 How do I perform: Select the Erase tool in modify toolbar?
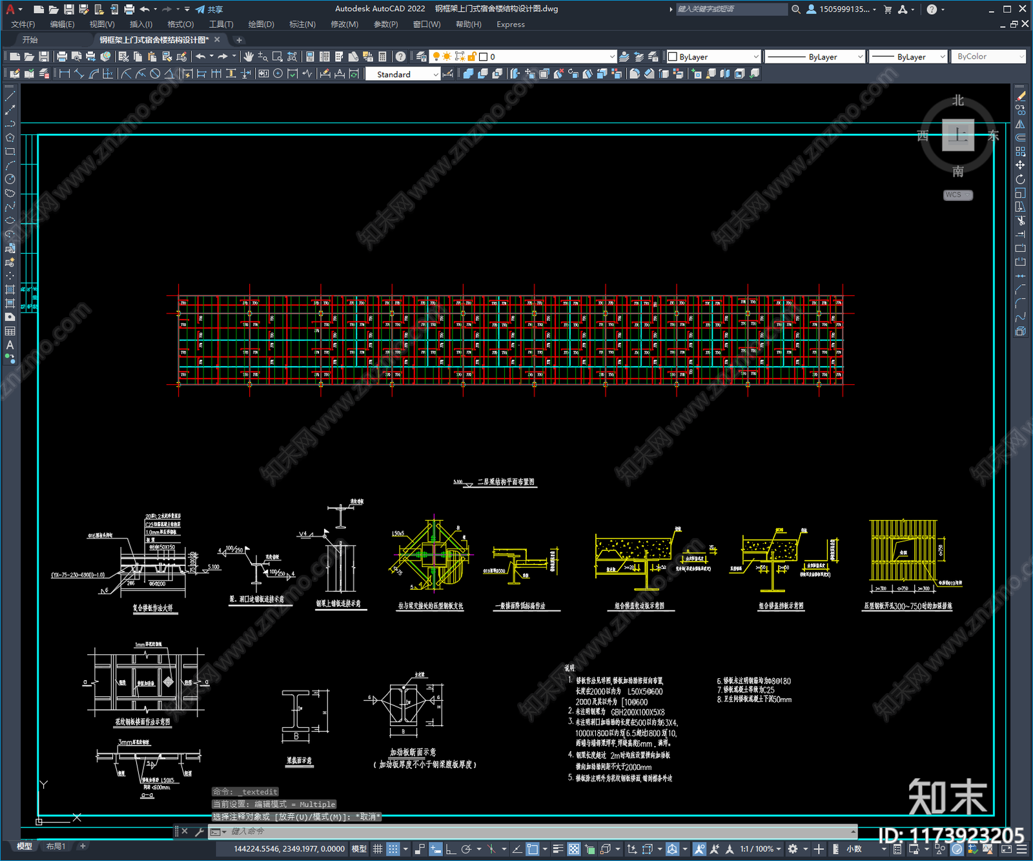click(x=1020, y=96)
